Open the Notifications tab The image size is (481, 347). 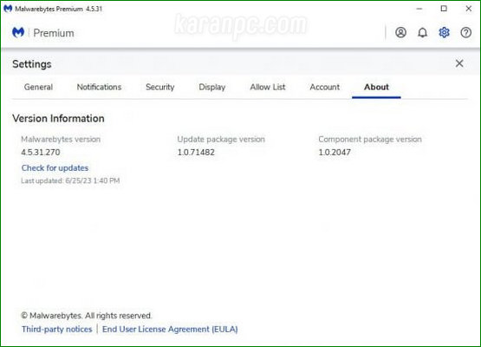99,87
